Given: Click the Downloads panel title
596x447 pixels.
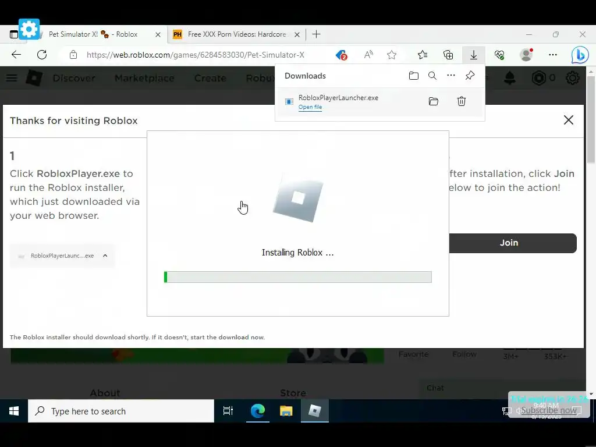Looking at the screenshot, I should [305, 76].
